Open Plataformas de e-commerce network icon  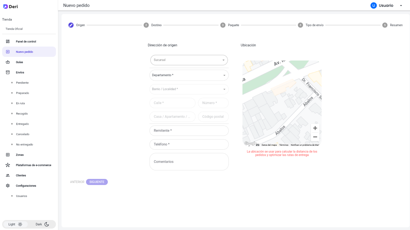pyautogui.click(x=8, y=165)
